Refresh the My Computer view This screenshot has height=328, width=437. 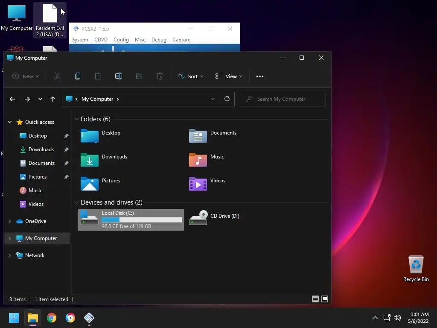tap(227, 99)
